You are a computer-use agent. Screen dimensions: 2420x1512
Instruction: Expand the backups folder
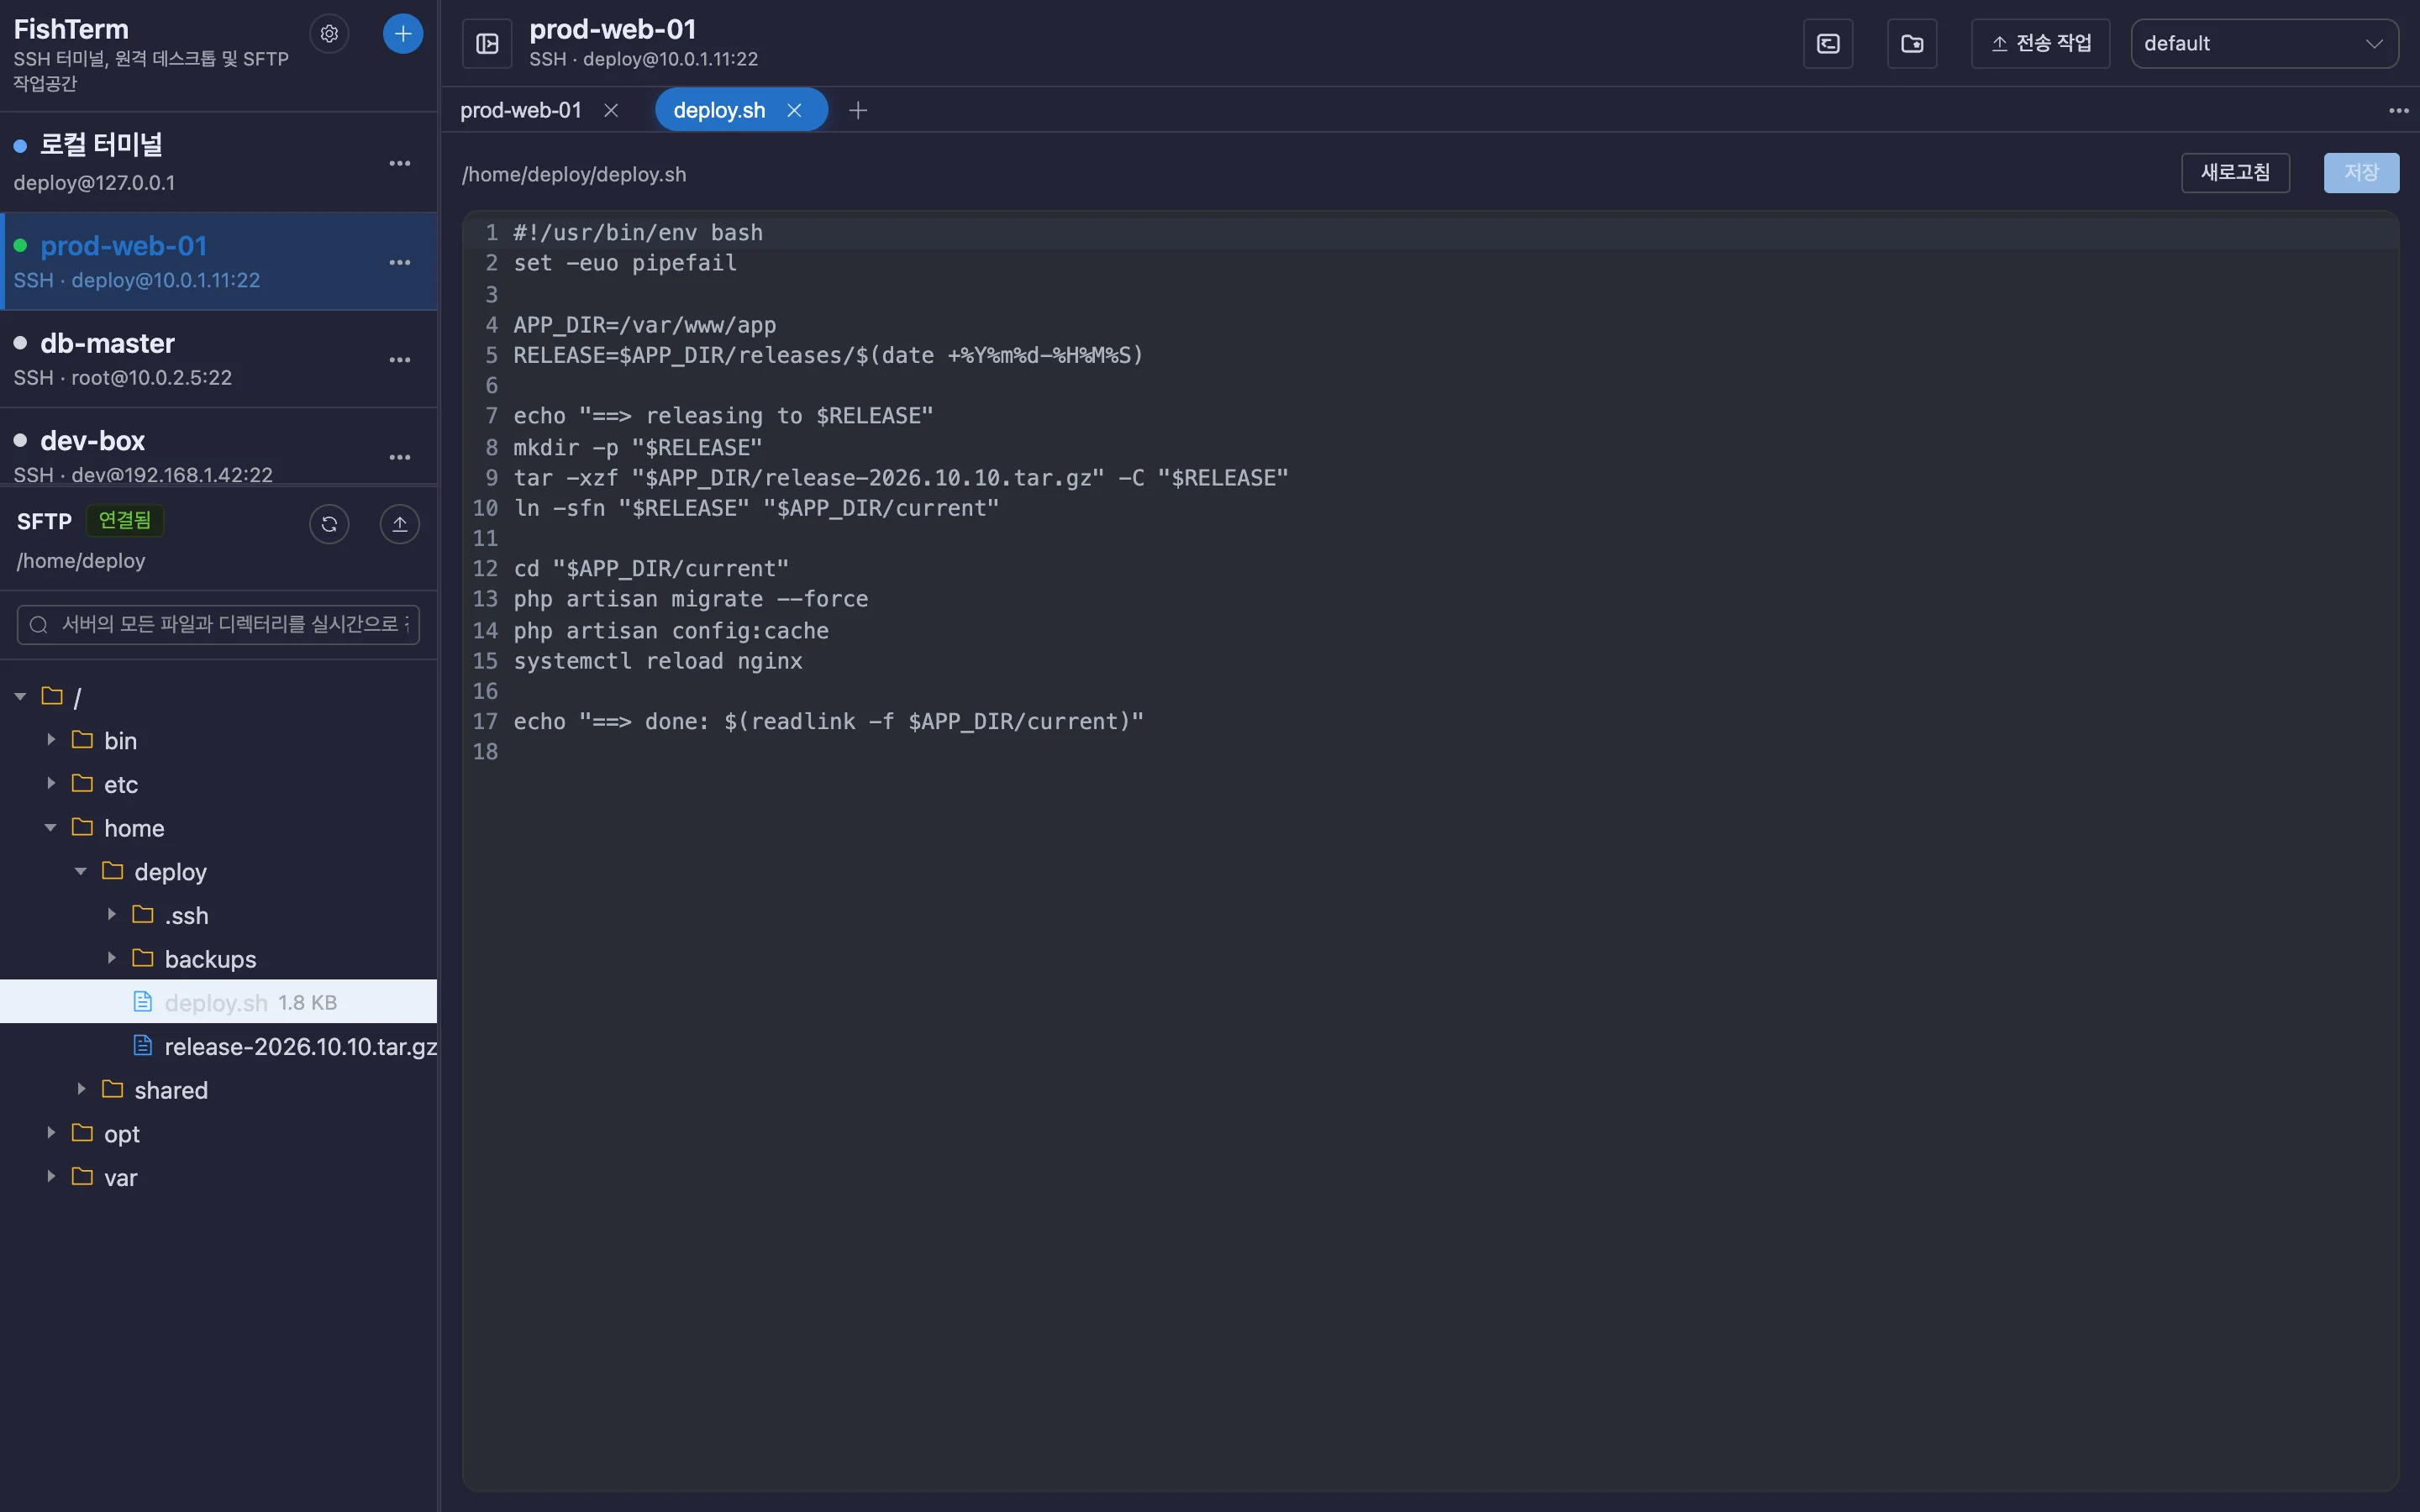coord(111,959)
